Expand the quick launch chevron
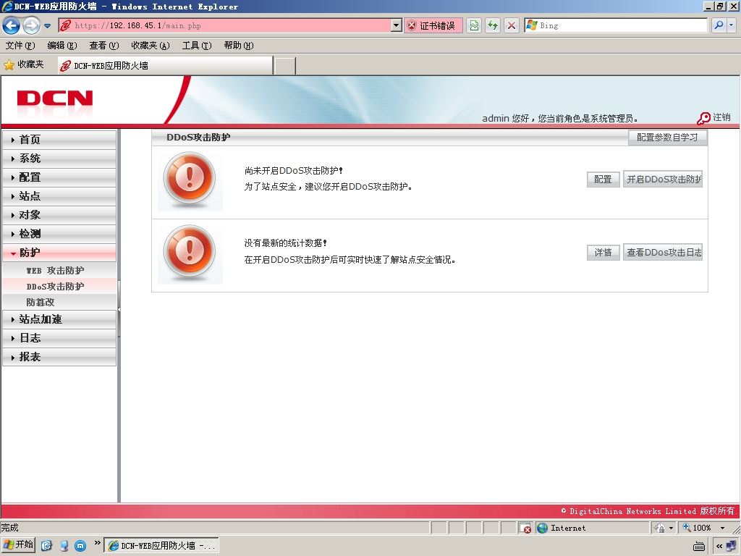 point(98,543)
